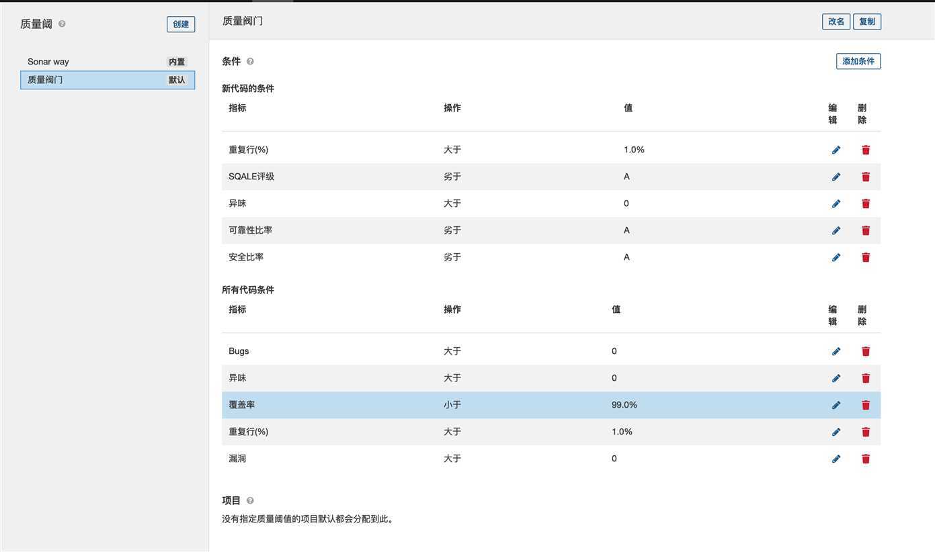Select the Sonar way quality gate
Viewport: 935px width, 552px height.
pyautogui.click(x=108, y=62)
